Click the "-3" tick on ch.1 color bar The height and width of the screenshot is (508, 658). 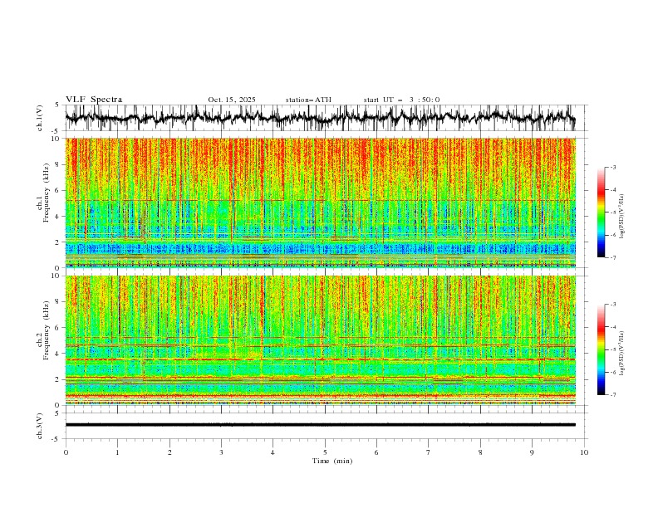[613, 167]
